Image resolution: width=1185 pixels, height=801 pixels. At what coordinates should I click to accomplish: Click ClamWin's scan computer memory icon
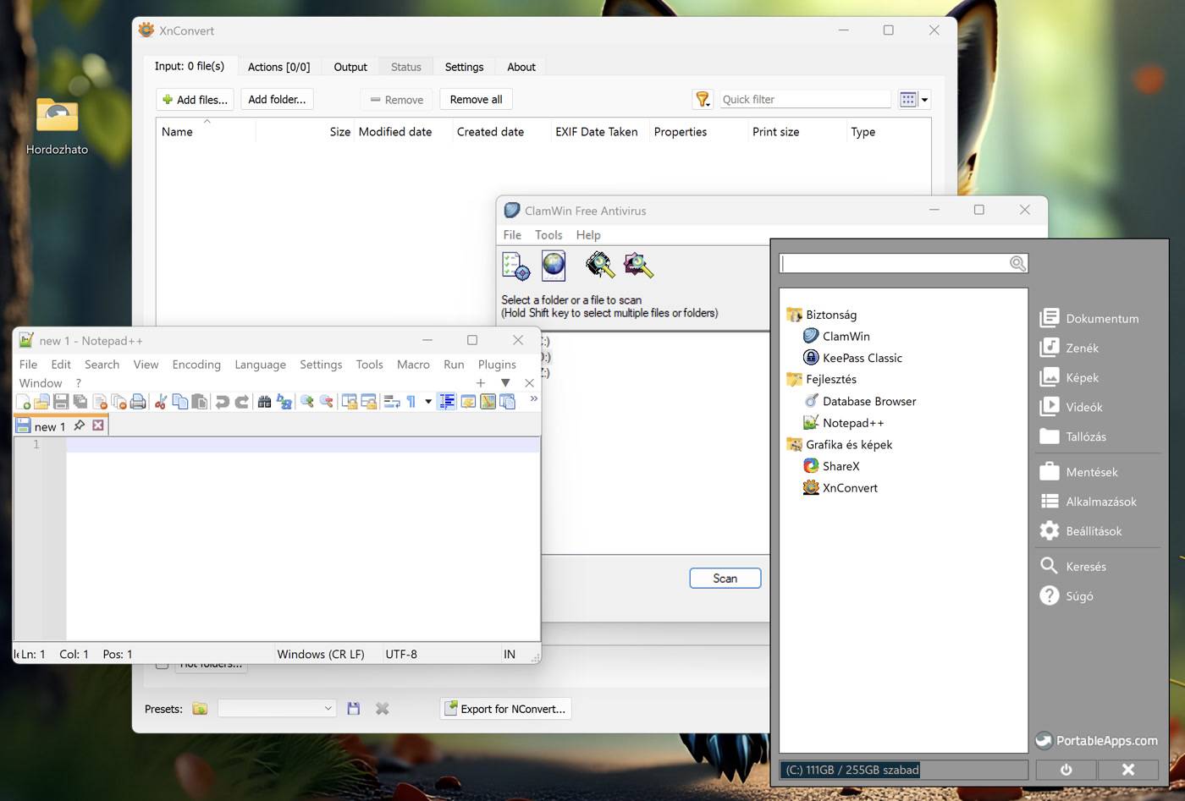[599, 266]
